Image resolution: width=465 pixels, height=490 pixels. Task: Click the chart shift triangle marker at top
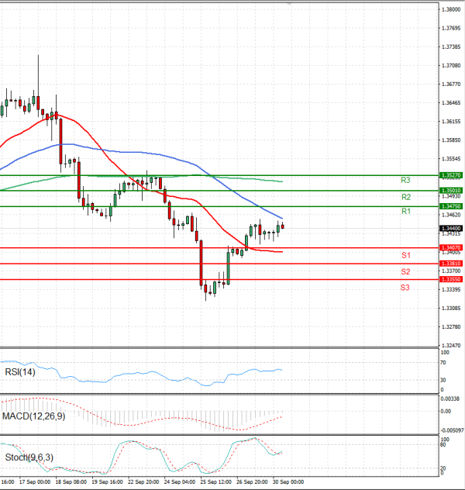coord(290,5)
